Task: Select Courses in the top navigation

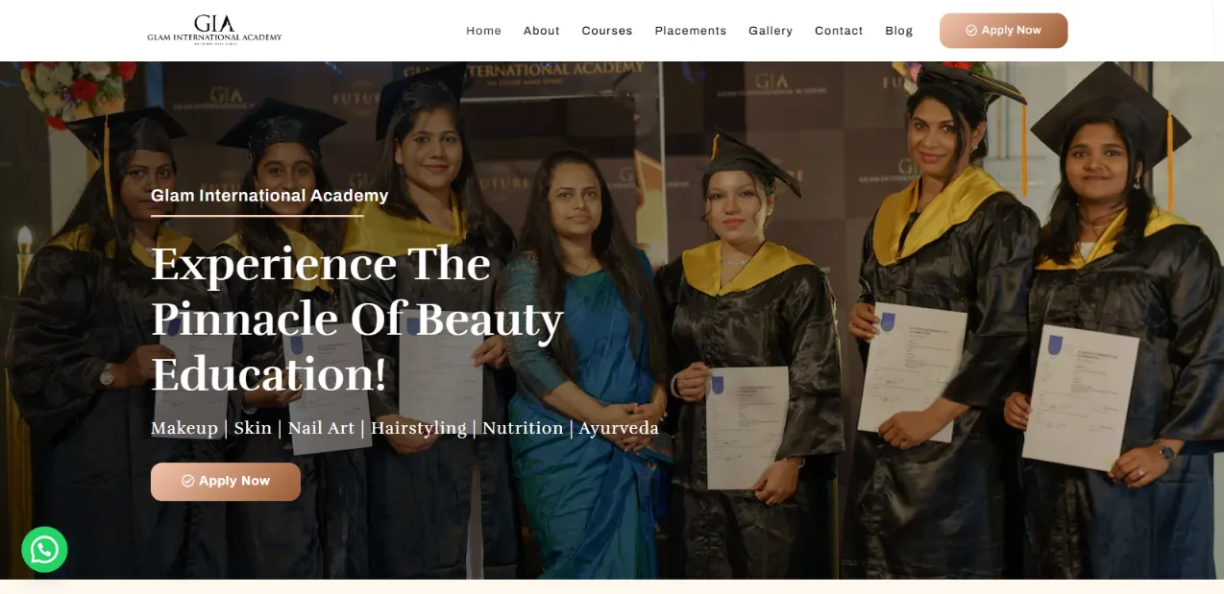Action: (x=607, y=31)
